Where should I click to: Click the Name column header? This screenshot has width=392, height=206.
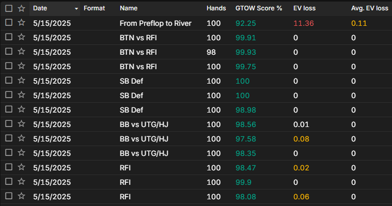click(x=128, y=8)
